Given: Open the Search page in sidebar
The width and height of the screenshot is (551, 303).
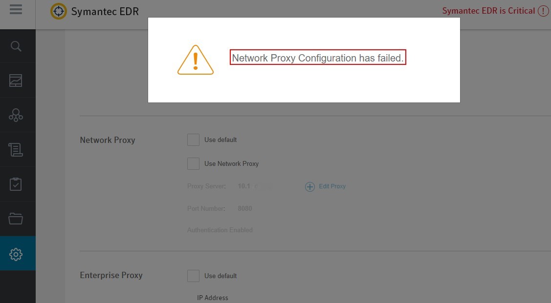Looking at the screenshot, I should tap(16, 46).
